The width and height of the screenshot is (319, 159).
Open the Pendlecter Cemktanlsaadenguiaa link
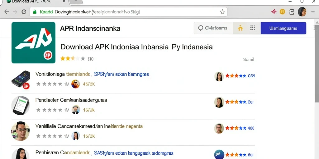[x=71, y=100]
